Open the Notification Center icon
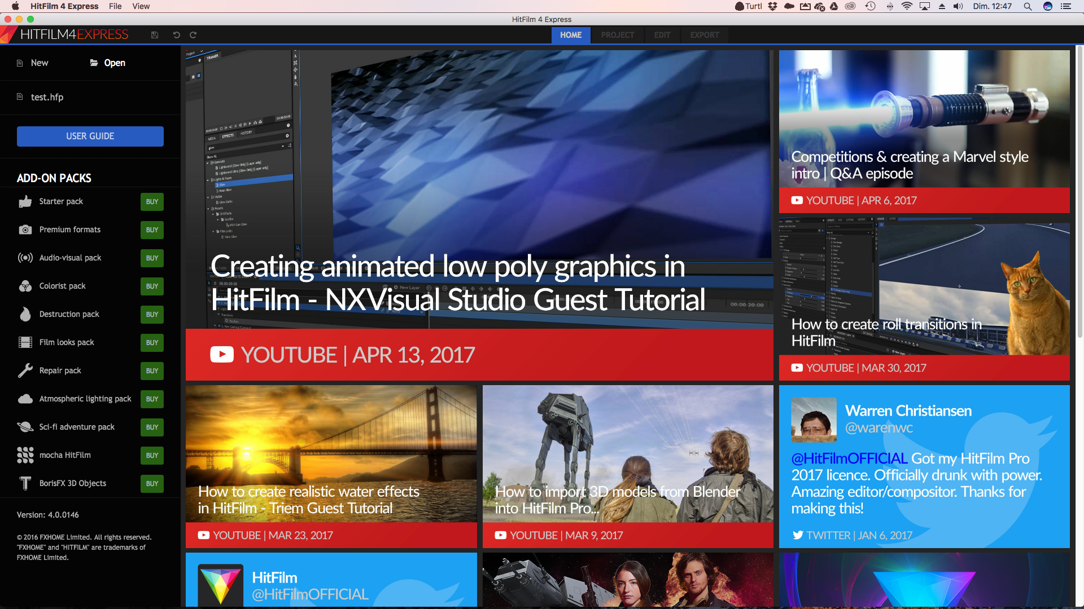Screen dimensions: 1084x609 1066,6
